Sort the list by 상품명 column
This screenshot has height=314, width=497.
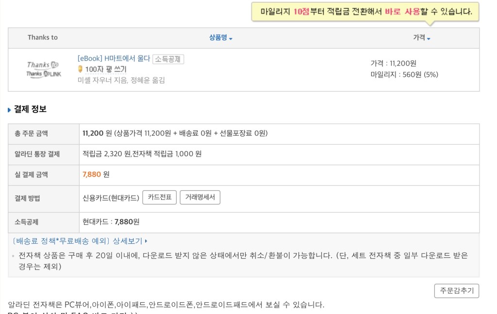pos(221,38)
